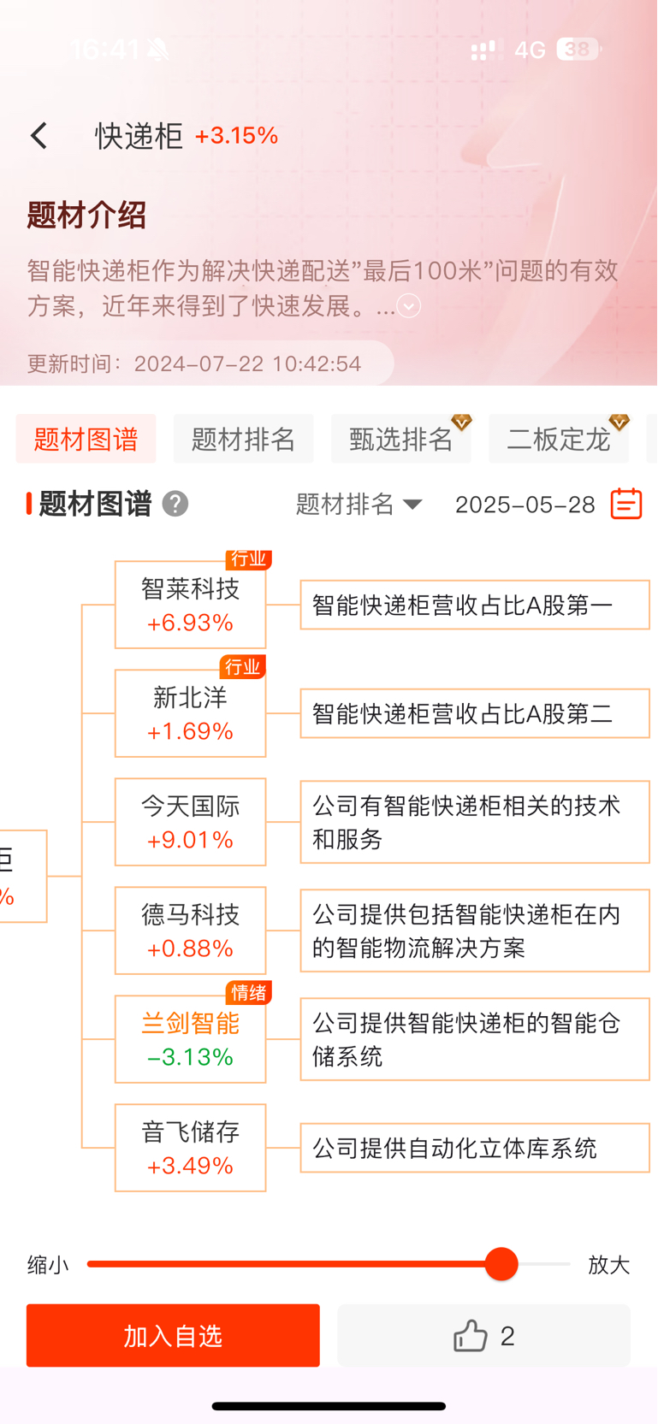This screenshot has width=658, height=1424.
Task: Tap the silent bell icon in status bar
Action: (x=157, y=50)
